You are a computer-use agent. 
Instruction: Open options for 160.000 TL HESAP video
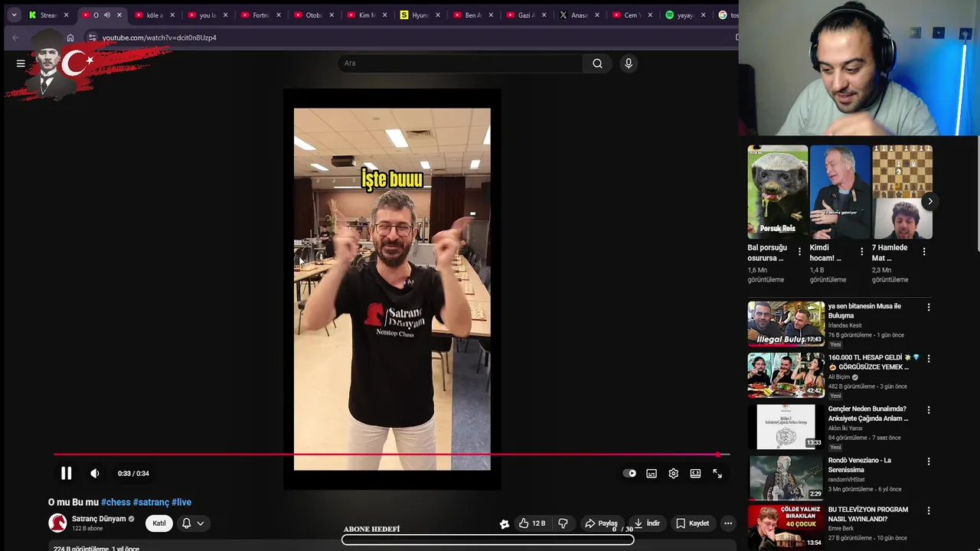(x=929, y=358)
